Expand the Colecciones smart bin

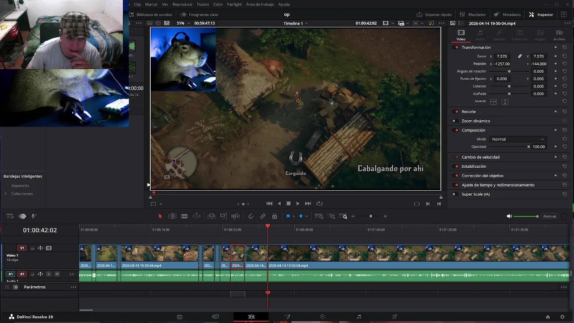[x=5, y=194]
